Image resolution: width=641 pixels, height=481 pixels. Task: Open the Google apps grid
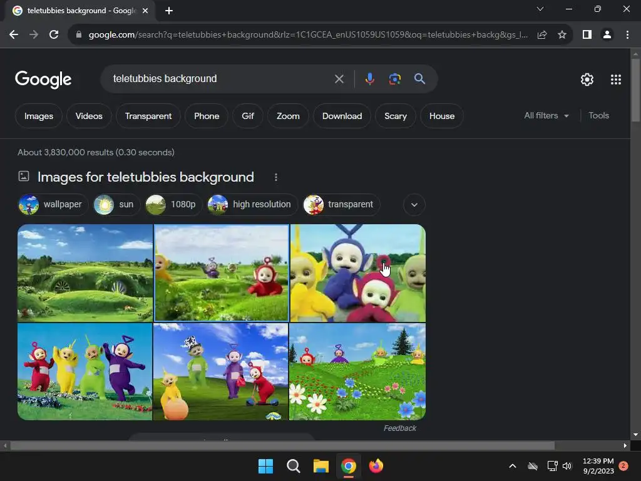pos(616,80)
